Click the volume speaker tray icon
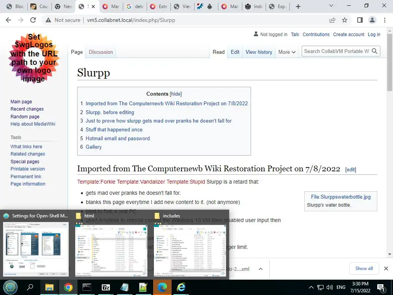The image size is (393, 295). click(x=330, y=287)
